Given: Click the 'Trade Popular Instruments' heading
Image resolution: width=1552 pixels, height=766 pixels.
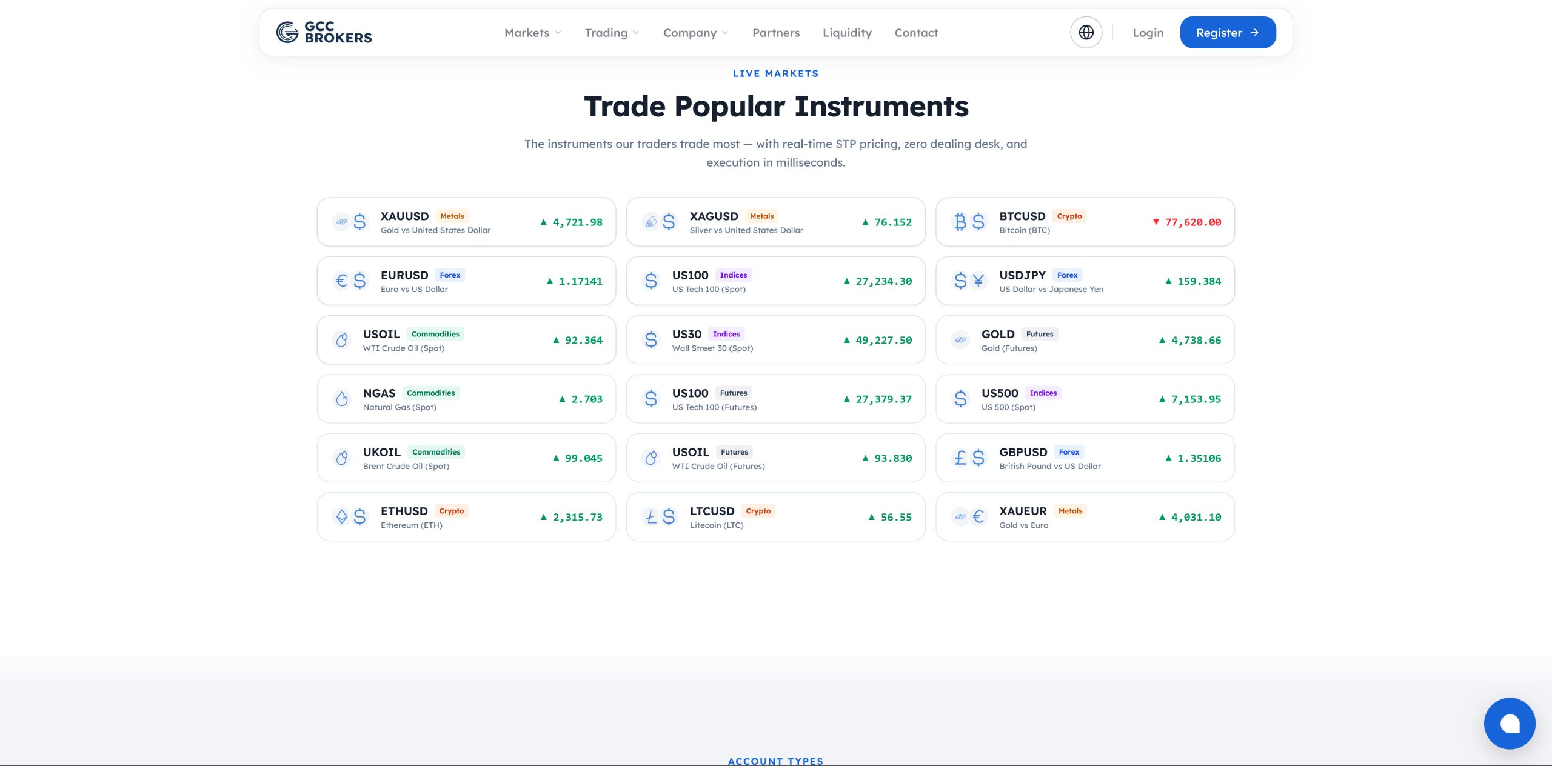Looking at the screenshot, I should point(776,107).
